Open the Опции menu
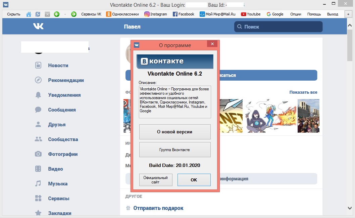The image size is (355, 218). click(x=296, y=14)
